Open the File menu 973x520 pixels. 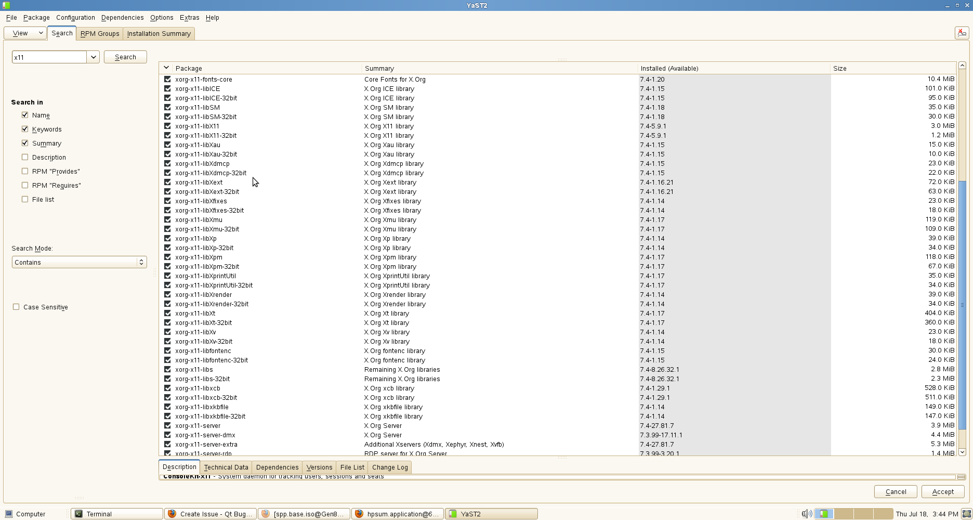tap(11, 17)
